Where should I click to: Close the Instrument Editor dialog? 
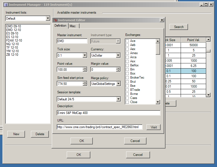tap(162, 20)
